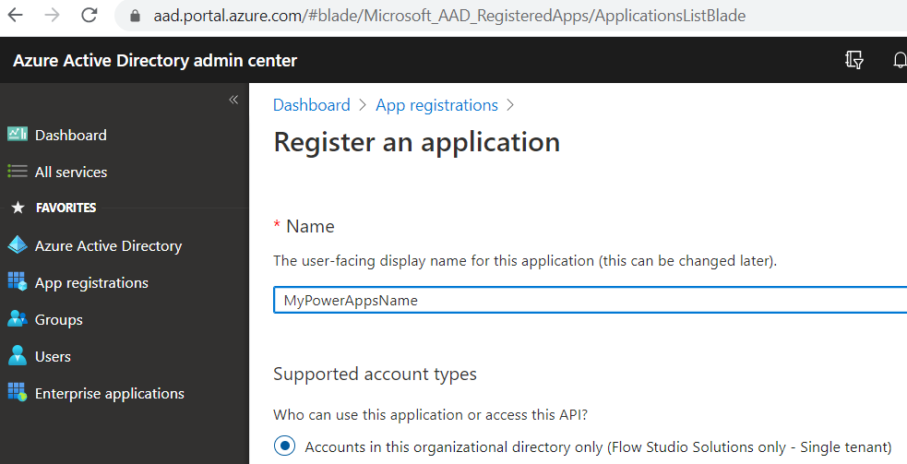Select Accounts in this organizational directory only
Viewport: 907px width, 464px height.
(285, 446)
